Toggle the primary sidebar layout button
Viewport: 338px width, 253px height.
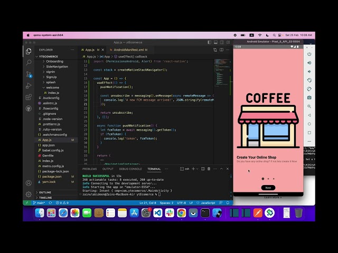point(209,42)
